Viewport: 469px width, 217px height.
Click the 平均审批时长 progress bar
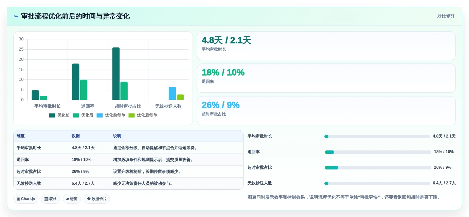[x=377, y=137]
